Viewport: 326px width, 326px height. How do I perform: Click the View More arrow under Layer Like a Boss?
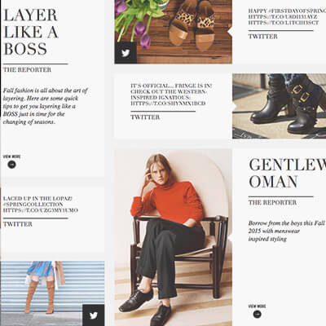[11, 164]
